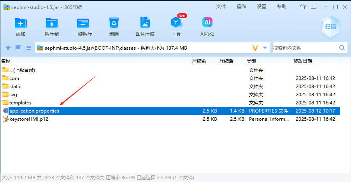Maximize the 360压缩 window
The image size is (351, 182).
(x=335, y=7)
